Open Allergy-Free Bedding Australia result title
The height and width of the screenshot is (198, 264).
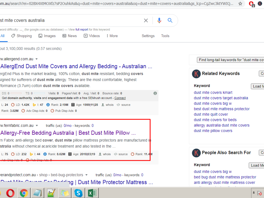coord(68,133)
